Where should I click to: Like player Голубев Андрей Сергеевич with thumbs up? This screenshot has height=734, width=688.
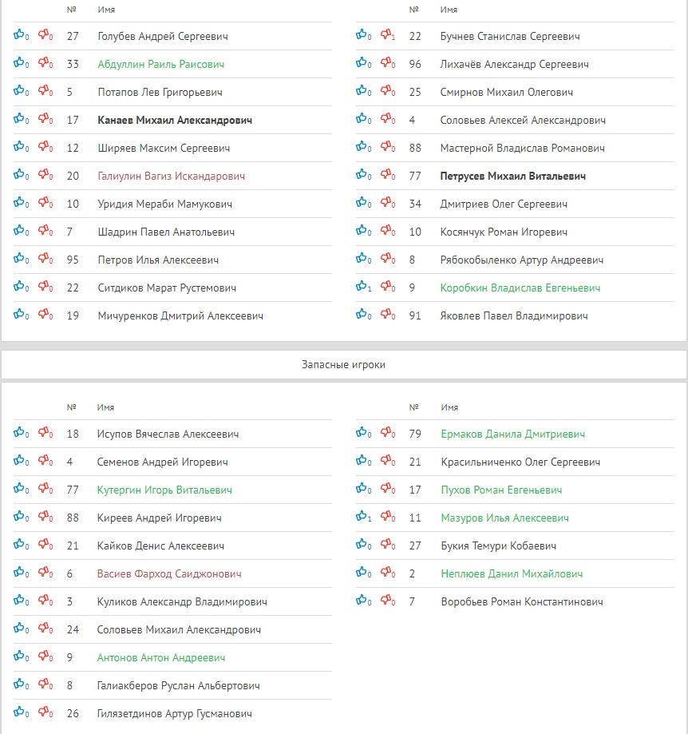point(19,35)
